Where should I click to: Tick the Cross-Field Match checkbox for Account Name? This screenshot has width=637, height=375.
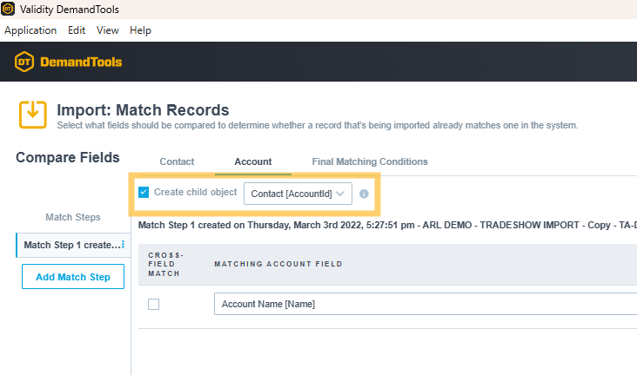pos(153,304)
